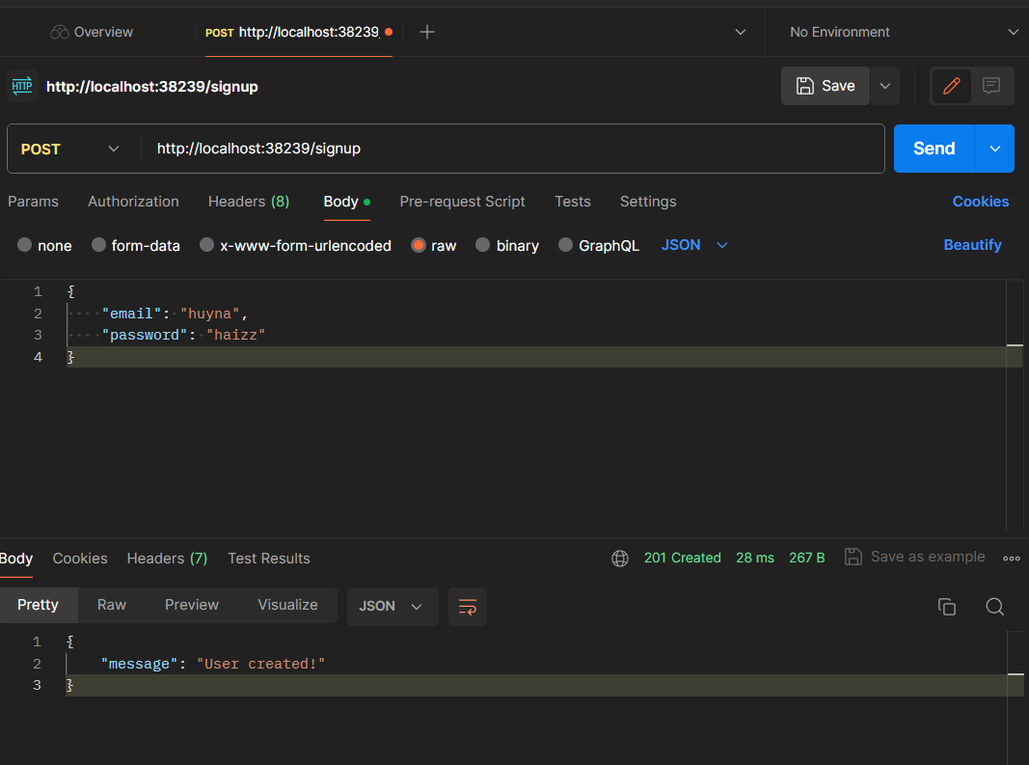Expand the No Environment selector
The height and width of the screenshot is (765, 1029).
(902, 32)
